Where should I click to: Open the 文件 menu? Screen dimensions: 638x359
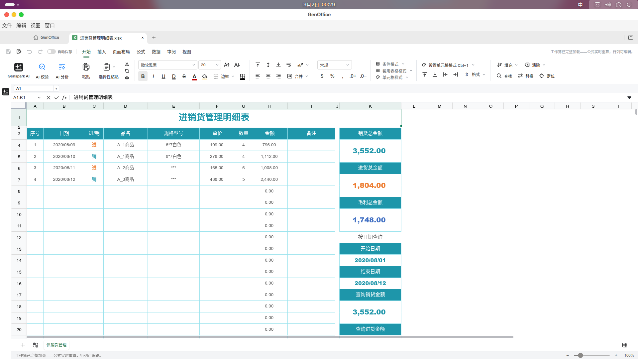7,26
